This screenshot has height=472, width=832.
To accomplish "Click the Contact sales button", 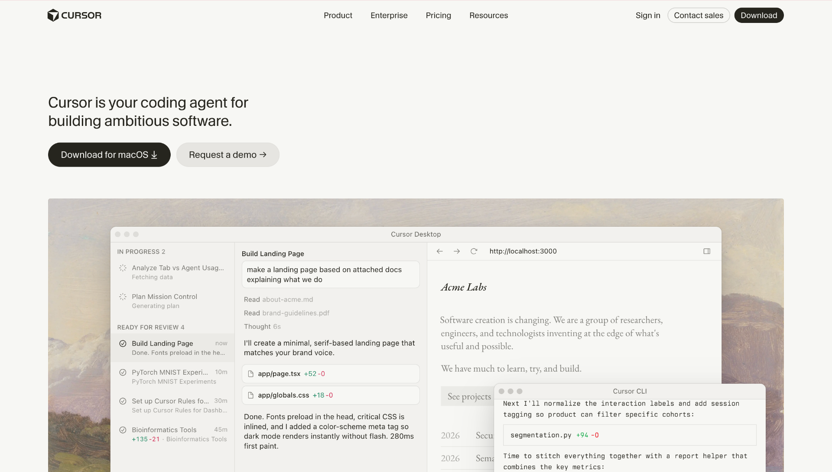I will 699,15.
